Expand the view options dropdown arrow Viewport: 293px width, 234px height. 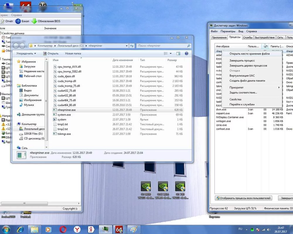(x=171, y=54)
